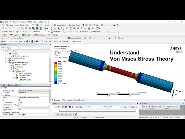Image resolution: width=185 pixels, height=139 pixels.
Task: Select Equivalent Stress result
Action: tap(24, 75)
